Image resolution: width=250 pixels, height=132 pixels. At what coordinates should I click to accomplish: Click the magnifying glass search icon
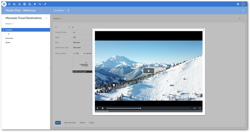40,4
